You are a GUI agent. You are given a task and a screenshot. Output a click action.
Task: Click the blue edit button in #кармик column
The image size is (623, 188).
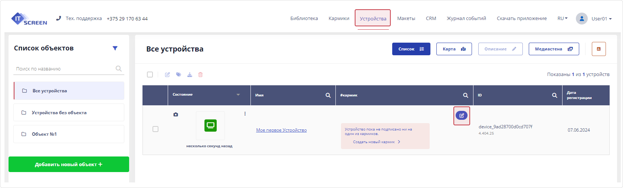click(462, 116)
